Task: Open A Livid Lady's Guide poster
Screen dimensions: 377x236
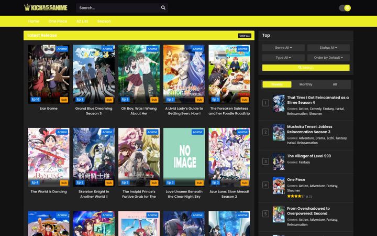Action: [x=184, y=74]
